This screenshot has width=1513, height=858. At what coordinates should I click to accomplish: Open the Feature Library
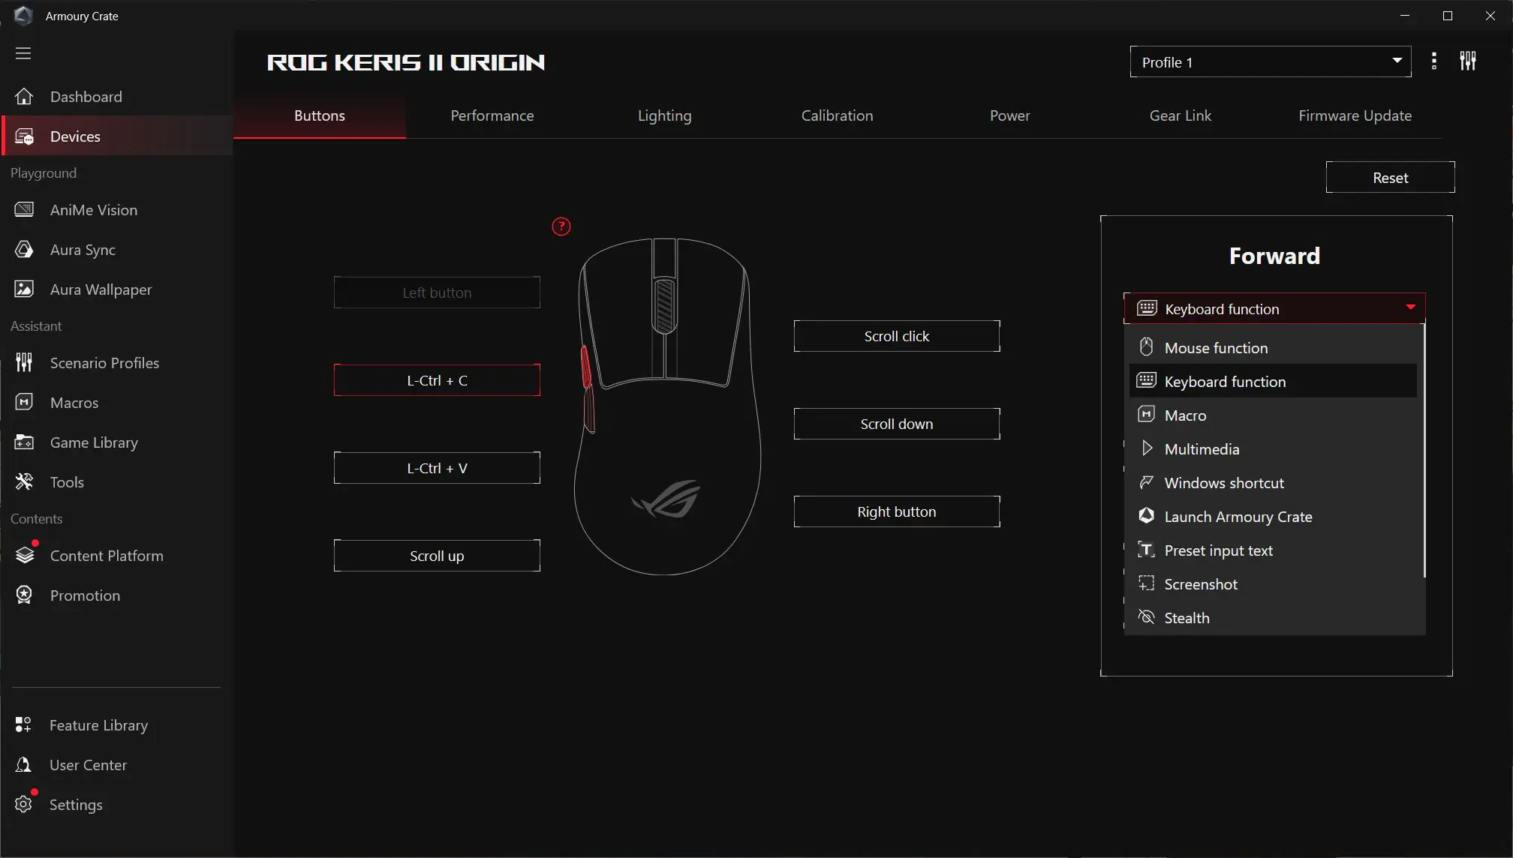coord(98,725)
